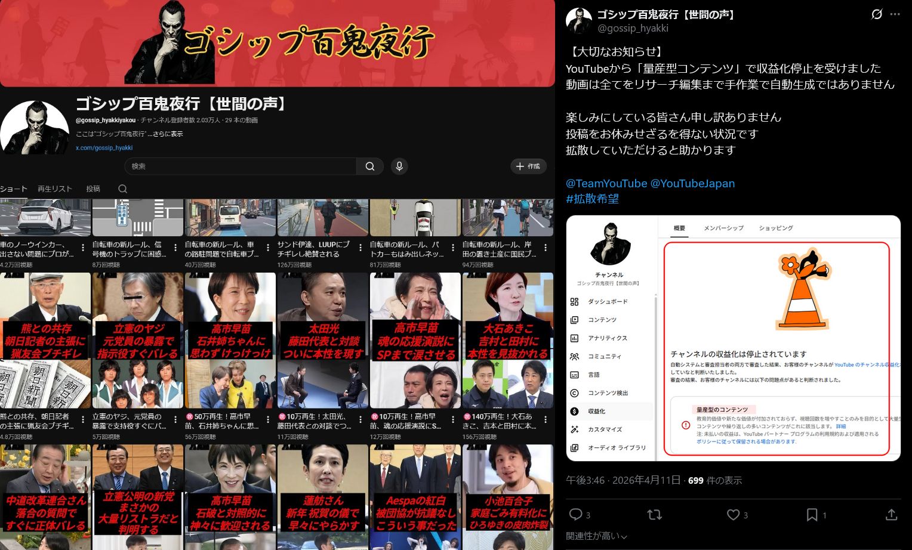Click the #拡散希望 hashtag
The width and height of the screenshot is (912, 550).
592,199
